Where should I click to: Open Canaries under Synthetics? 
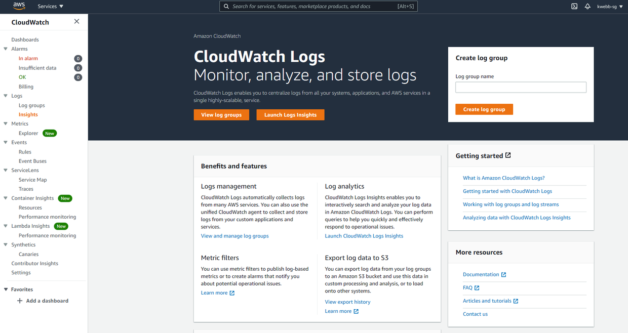point(28,254)
